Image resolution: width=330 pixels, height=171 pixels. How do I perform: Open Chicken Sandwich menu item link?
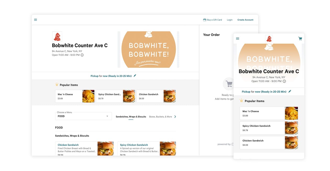[x=68, y=145]
